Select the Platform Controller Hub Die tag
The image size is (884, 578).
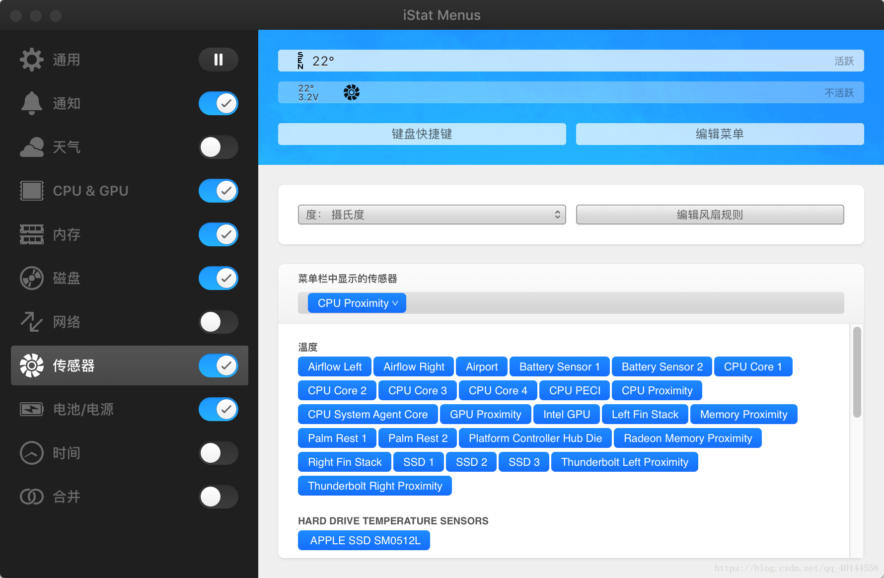point(535,438)
